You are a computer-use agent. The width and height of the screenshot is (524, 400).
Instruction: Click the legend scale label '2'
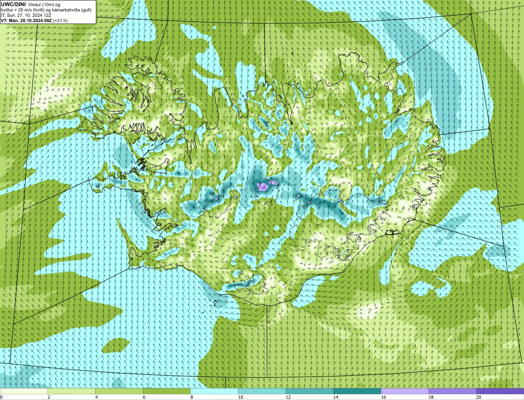click(49, 397)
